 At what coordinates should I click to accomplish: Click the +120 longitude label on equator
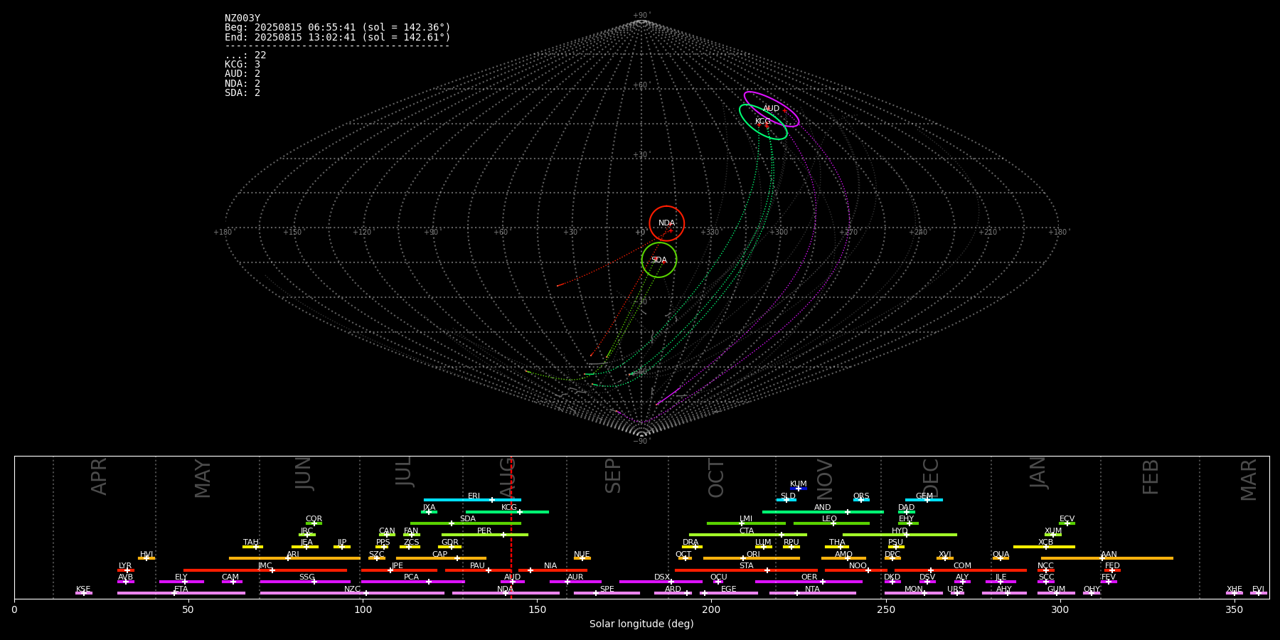(362, 232)
